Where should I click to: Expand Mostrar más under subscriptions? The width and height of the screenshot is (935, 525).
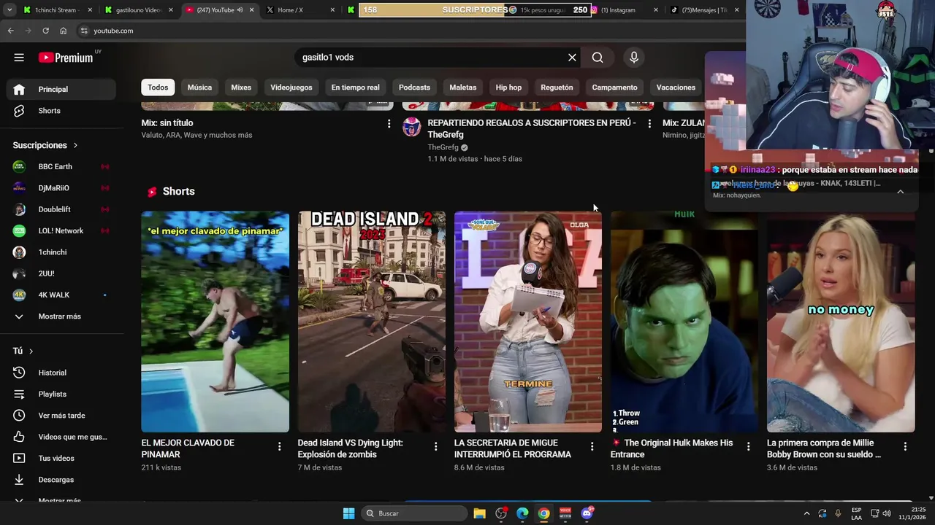coord(61,316)
